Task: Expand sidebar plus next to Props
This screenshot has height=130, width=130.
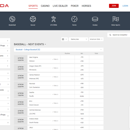Action: [8, 116]
